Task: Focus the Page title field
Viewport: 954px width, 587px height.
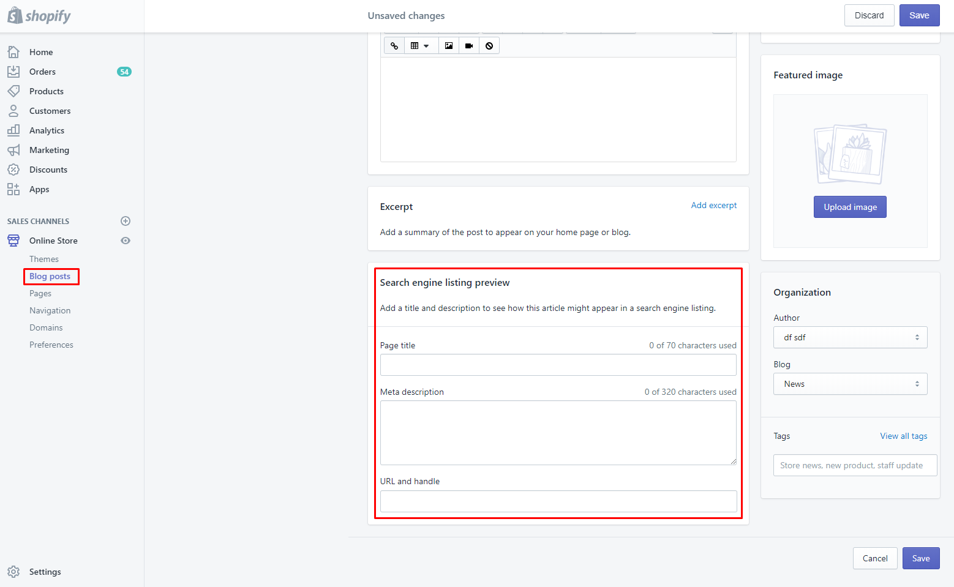Action: [x=558, y=365]
